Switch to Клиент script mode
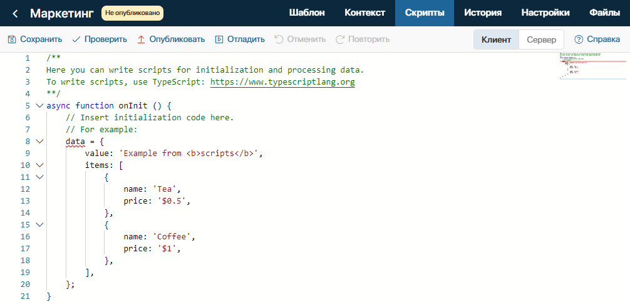The width and height of the screenshot is (630, 302). click(x=496, y=39)
